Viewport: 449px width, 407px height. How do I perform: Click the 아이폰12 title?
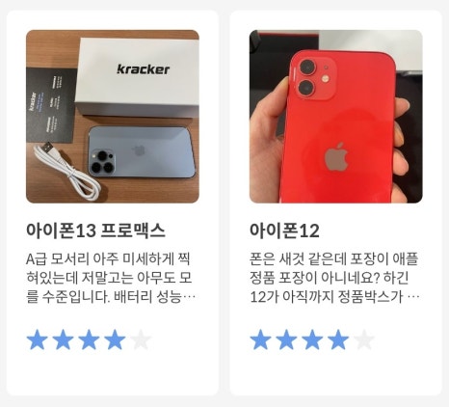point(284,231)
